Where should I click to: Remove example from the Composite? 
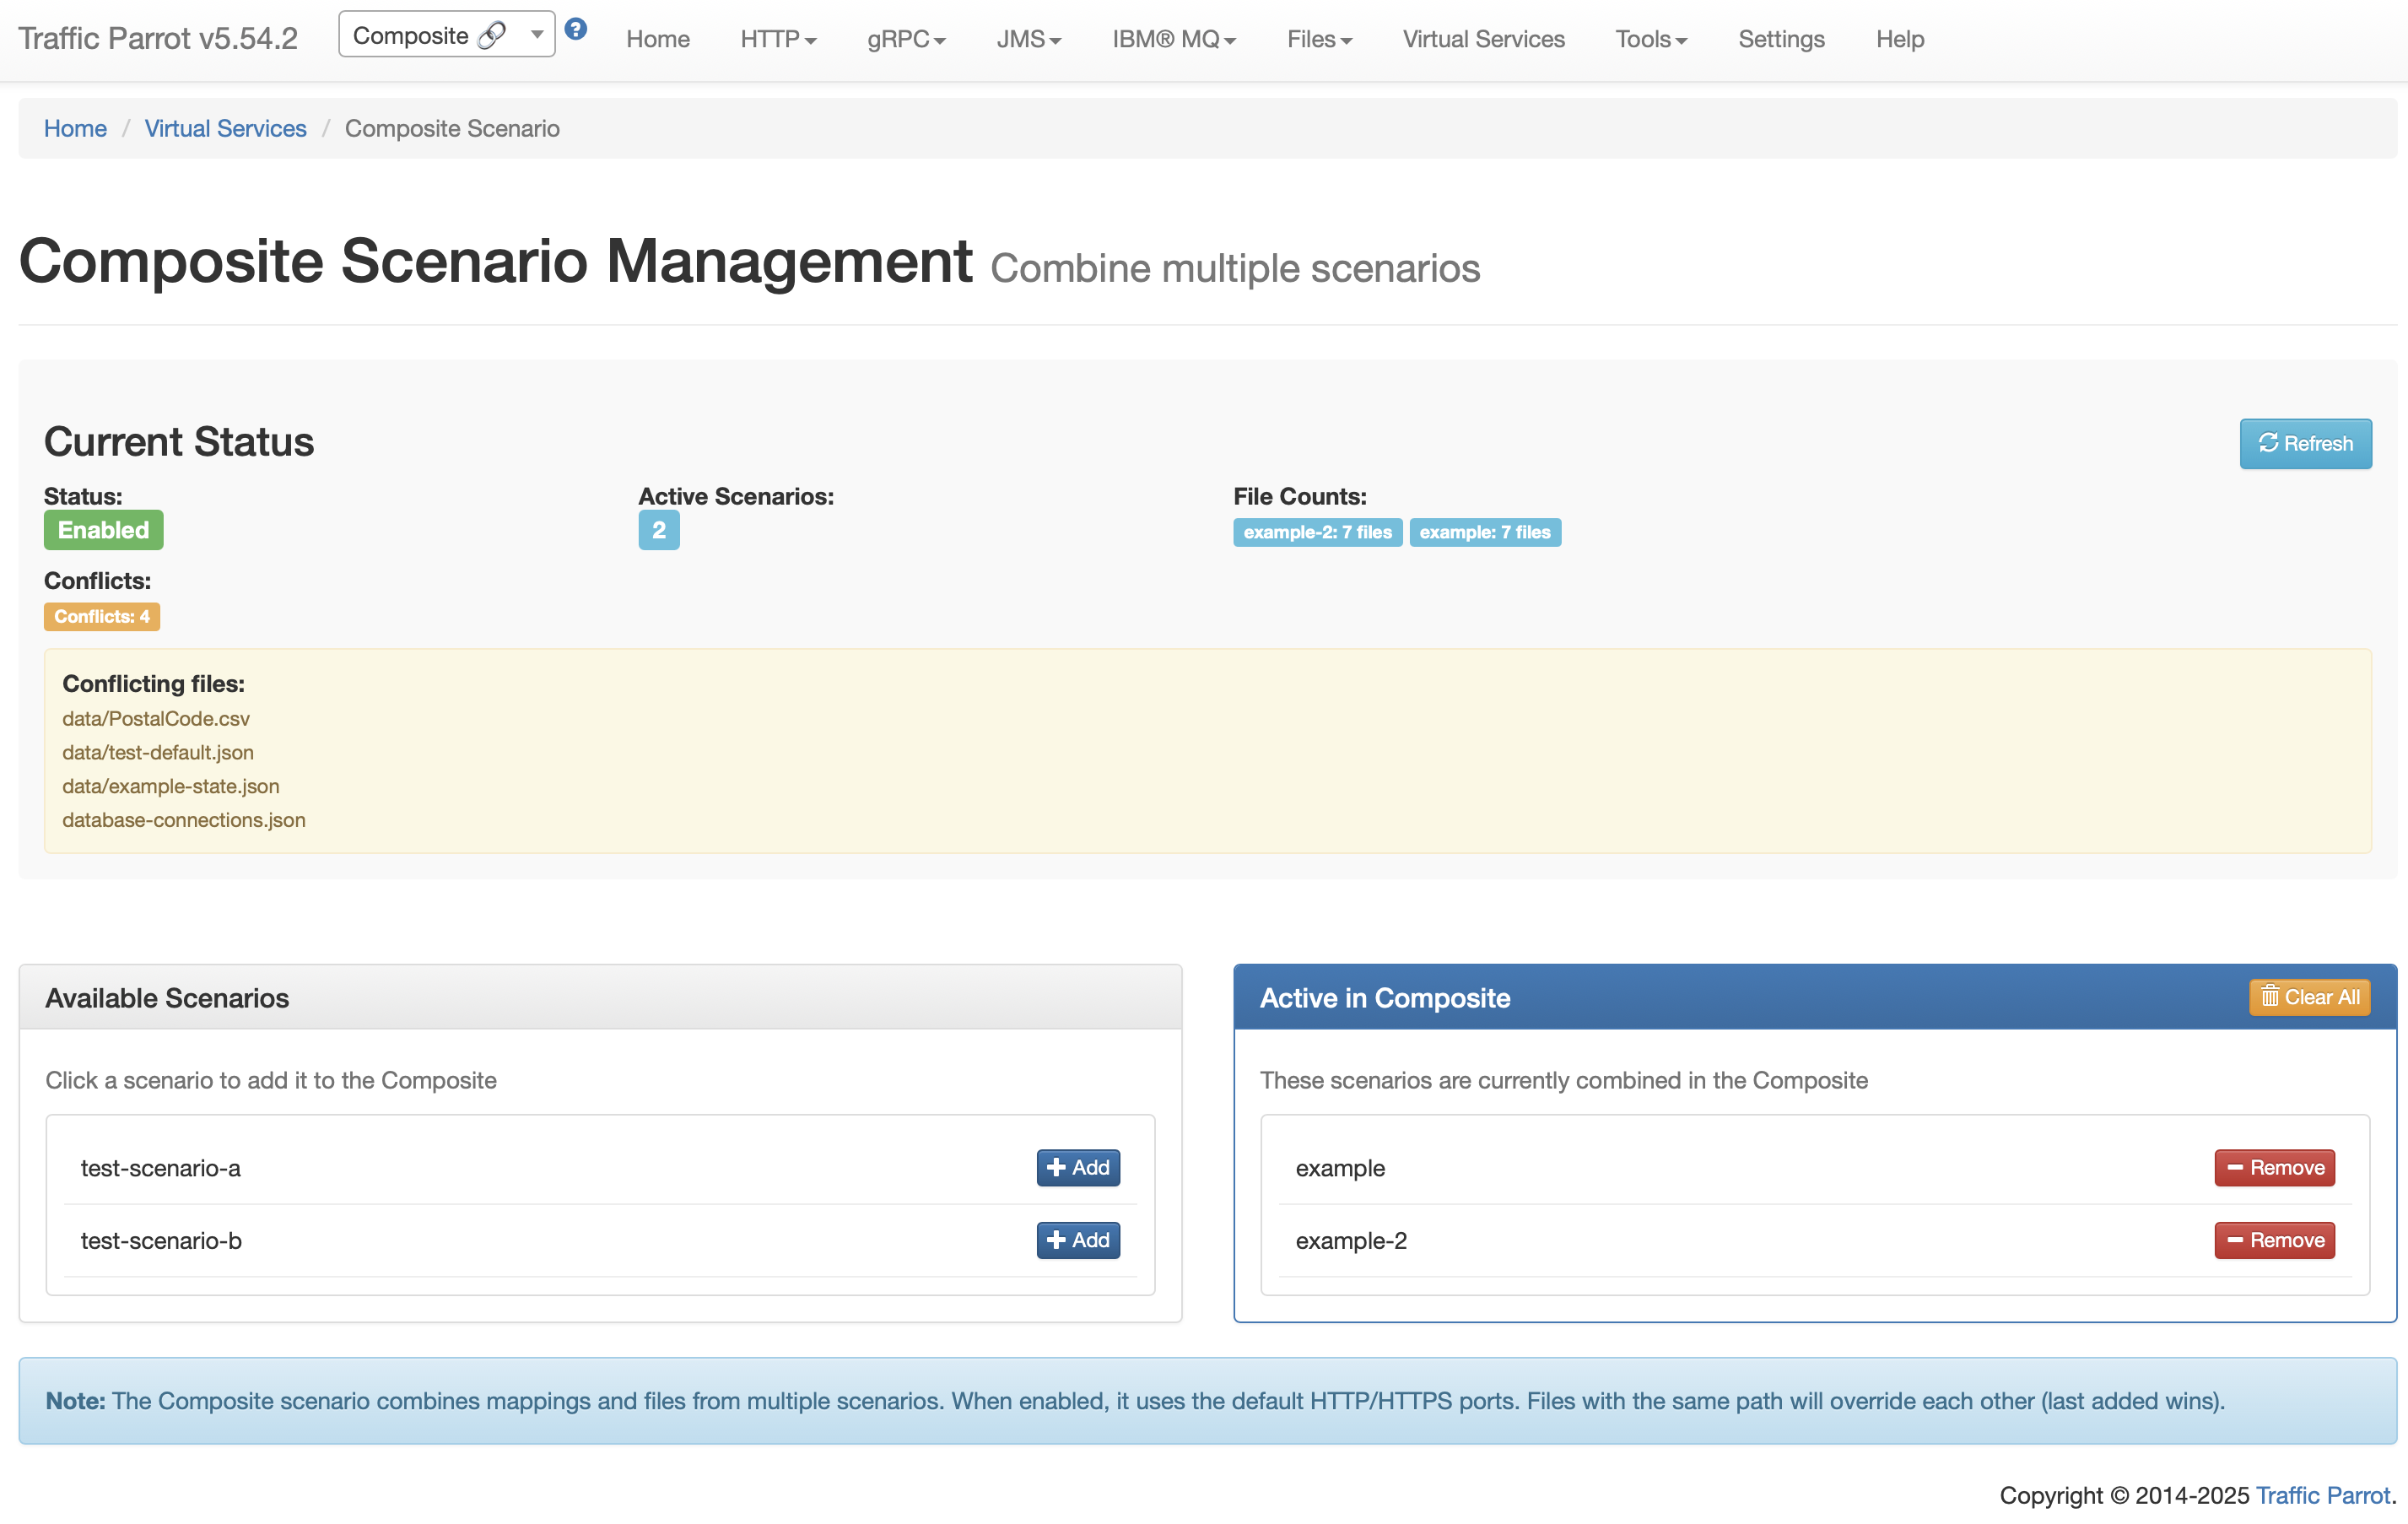2273,1167
